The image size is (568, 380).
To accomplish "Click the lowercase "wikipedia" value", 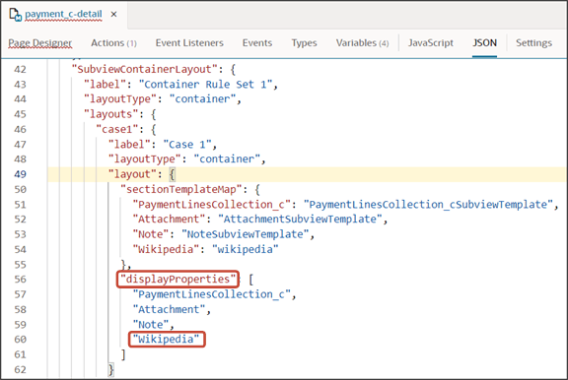I will (x=245, y=249).
